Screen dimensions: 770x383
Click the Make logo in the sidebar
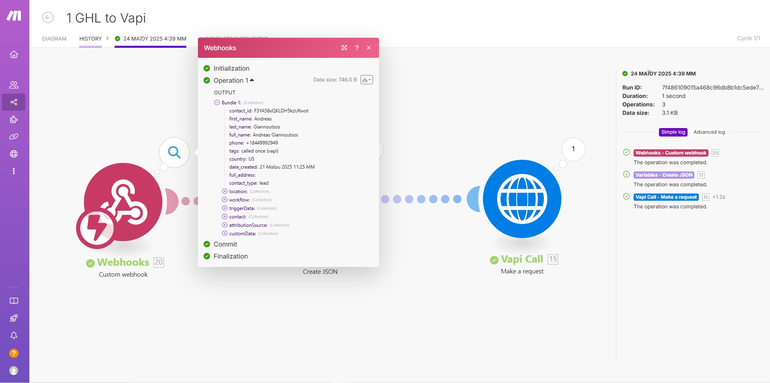click(x=14, y=16)
